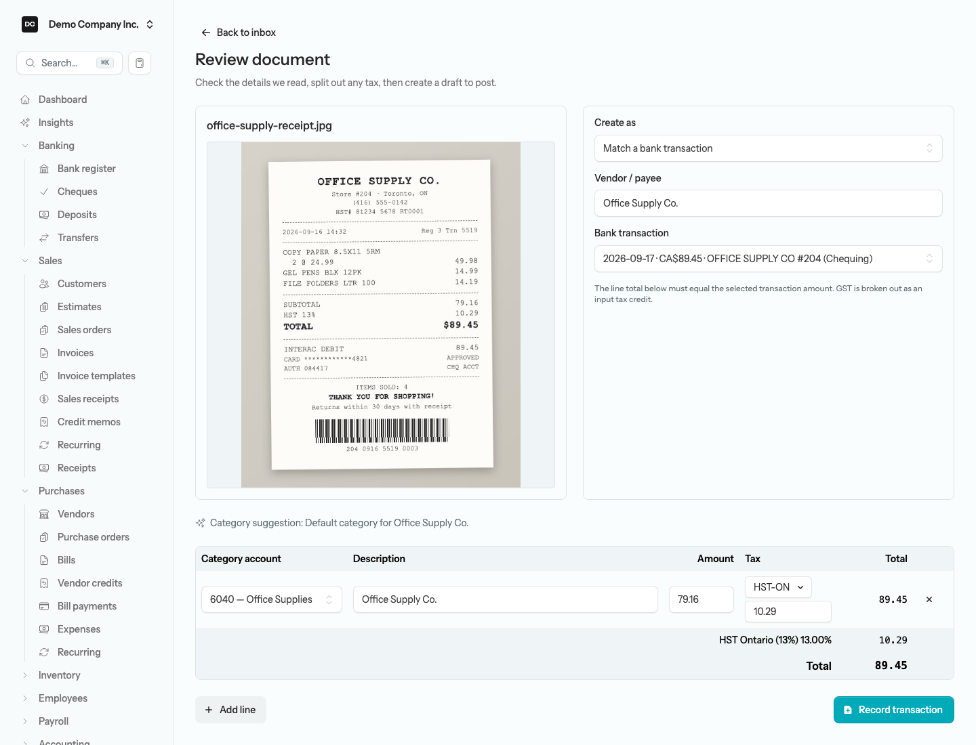This screenshot has width=976, height=745.
Task: Open the Demo Company Inc. switcher
Action: [x=87, y=24]
